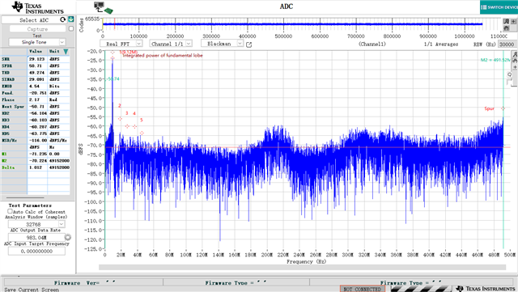The width and height of the screenshot is (518, 292).
Task: Open the Channel 1/1 selector
Action: [171, 44]
